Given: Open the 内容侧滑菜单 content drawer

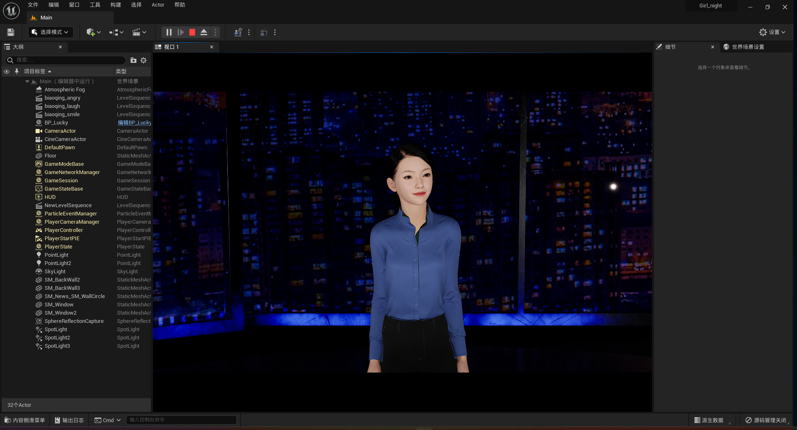Looking at the screenshot, I should click(25, 420).
